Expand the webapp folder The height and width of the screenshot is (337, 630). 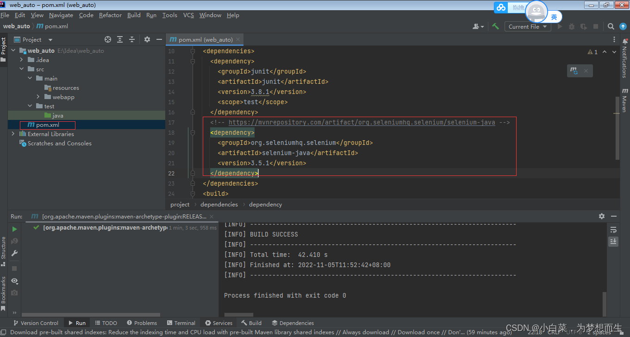point(38,97)
